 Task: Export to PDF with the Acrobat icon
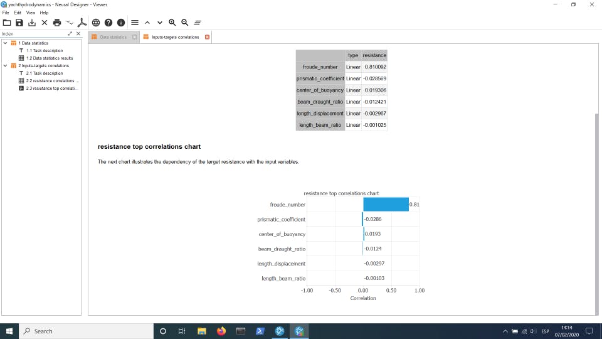82,23
